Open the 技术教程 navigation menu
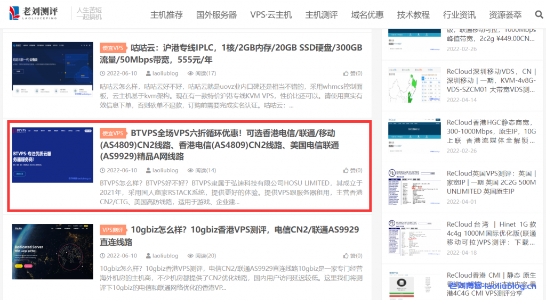546x300 pixels. [413, 15]
